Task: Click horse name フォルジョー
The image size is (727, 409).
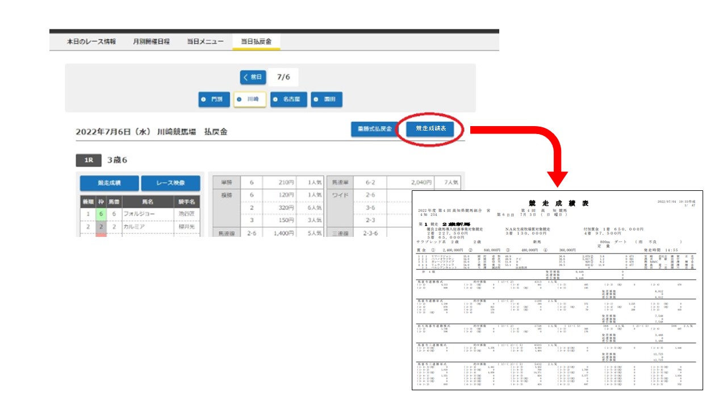Action: pyautogui.click(x=139, y=214)
